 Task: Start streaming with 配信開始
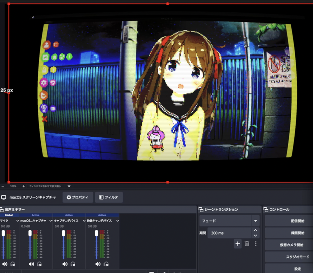[289, 221]
